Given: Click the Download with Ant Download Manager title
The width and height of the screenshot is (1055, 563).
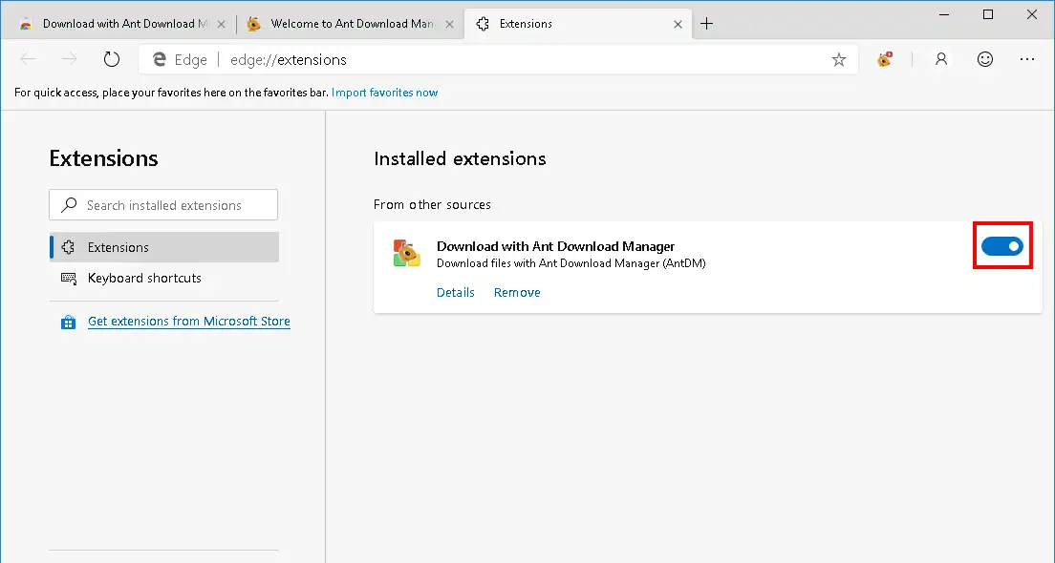Looking at the screenshot, I should (556, 246).
